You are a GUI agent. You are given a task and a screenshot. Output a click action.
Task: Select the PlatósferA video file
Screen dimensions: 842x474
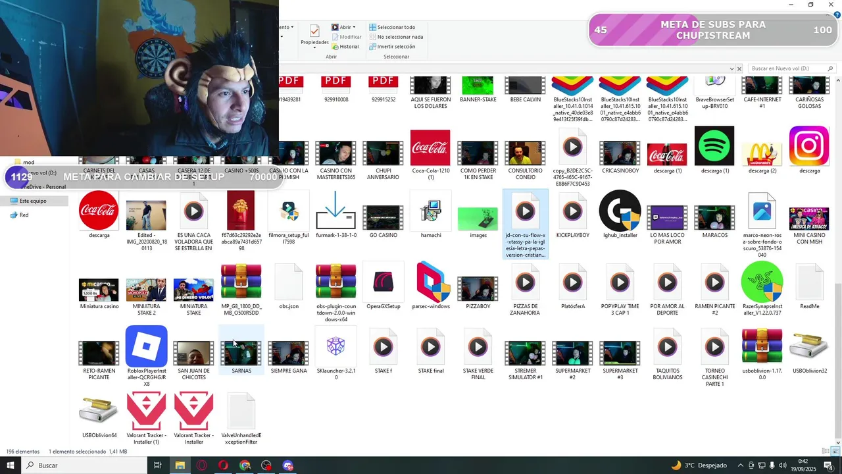572,282
